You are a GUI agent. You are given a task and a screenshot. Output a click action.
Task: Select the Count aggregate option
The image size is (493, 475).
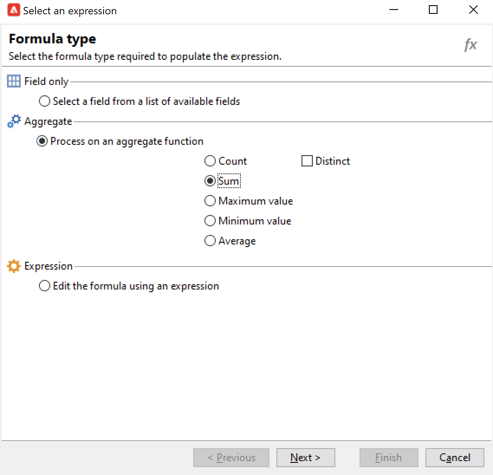(210, 161)
